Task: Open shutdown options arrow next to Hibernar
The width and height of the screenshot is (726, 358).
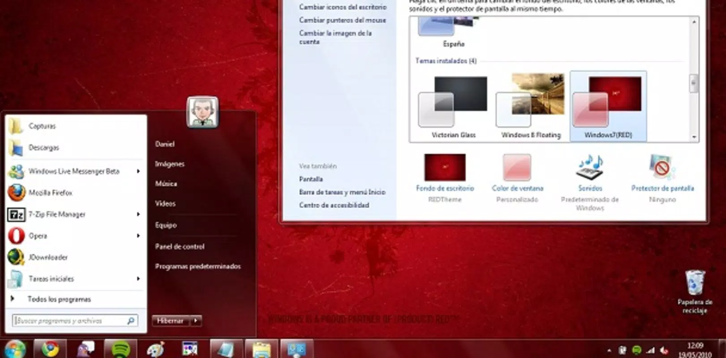Action: click(196, 320)
